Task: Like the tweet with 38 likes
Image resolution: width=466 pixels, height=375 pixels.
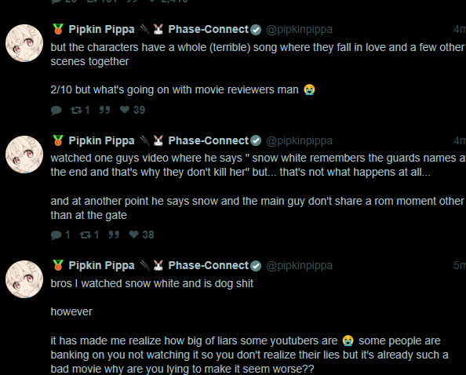Action: click(133, 235)
